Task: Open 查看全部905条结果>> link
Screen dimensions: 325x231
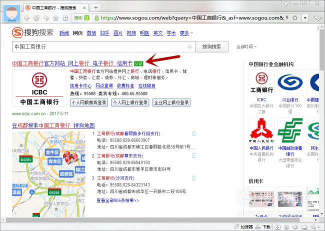Action: pyautogui.click(x=117, y=200)
